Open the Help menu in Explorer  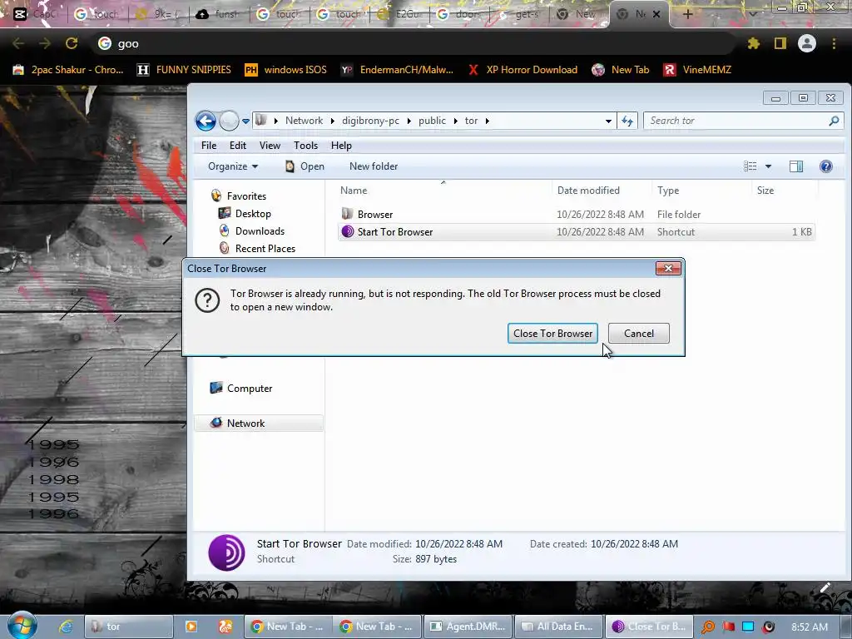tap(341, 146)
